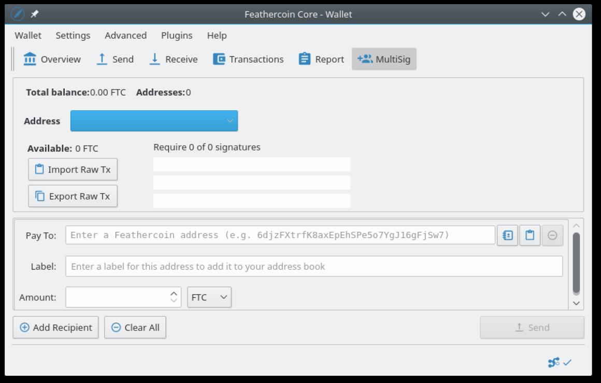Open the Advanced menu
Image resolution: width=601 pixels, height=383 pixels.
pyautogui.click(x=126, y=36)
